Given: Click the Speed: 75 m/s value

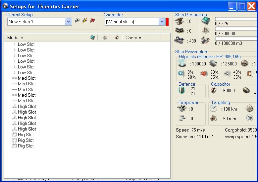Looking at the screenshot, I should (190, 130).
